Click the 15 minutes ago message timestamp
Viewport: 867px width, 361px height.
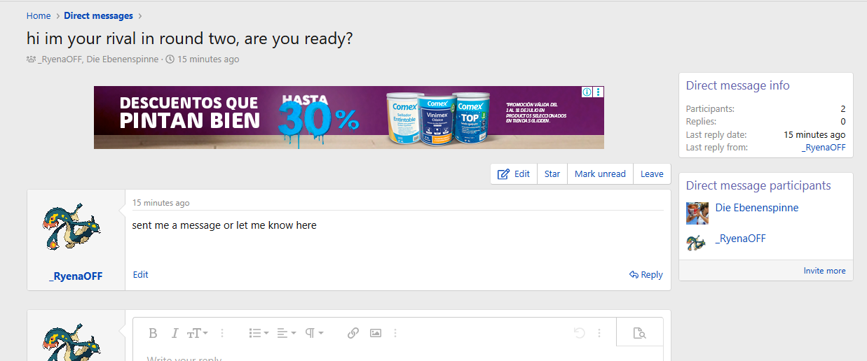point(161,203)
